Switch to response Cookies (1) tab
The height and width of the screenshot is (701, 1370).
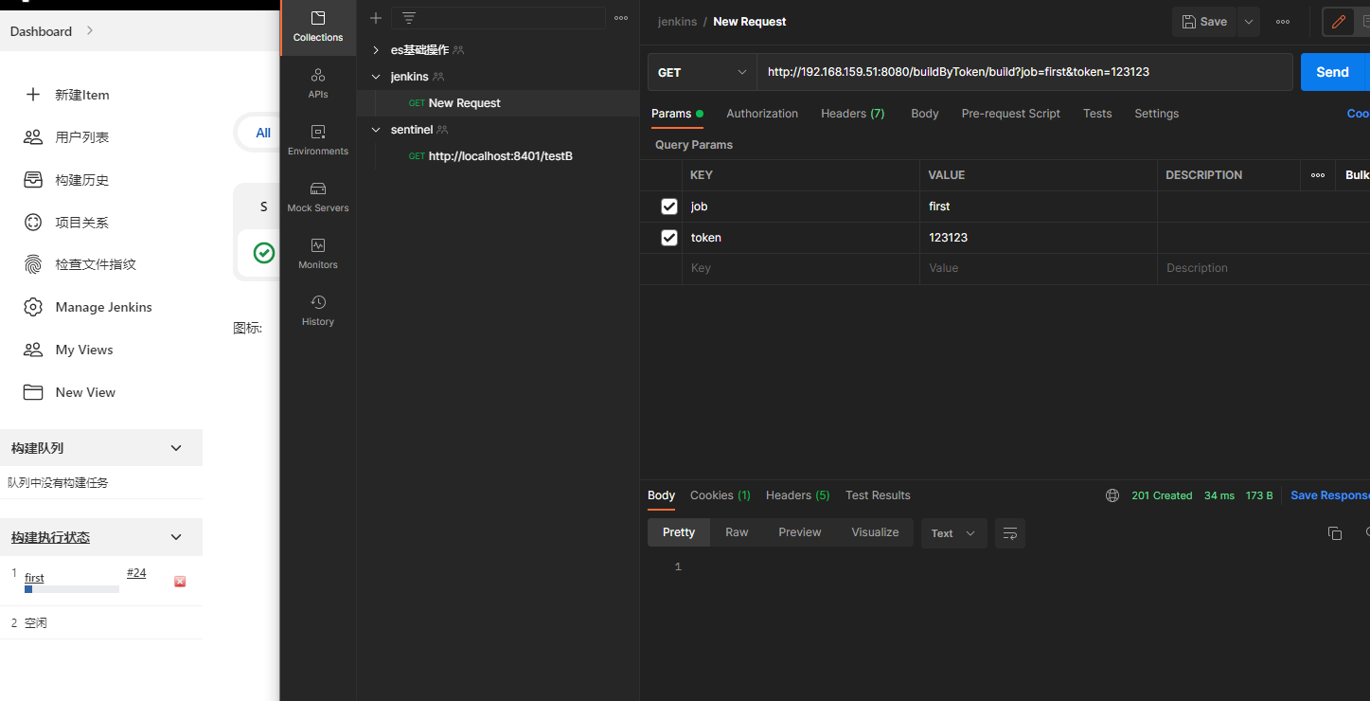[x=721, y=495]
